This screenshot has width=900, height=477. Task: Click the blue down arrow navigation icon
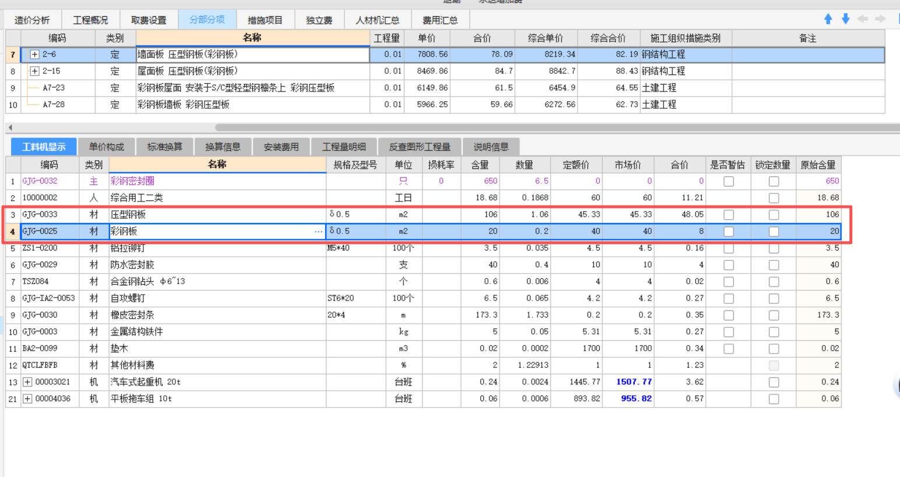coord(845,19)
